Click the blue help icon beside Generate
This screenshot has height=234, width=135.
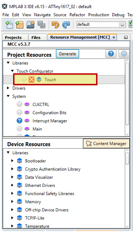111,53
